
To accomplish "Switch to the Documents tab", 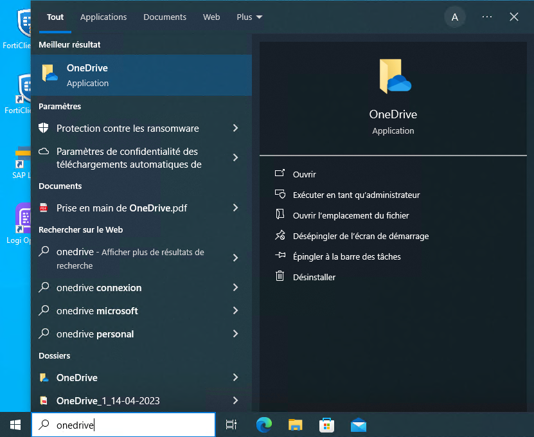I will click(x=165, y=17).
